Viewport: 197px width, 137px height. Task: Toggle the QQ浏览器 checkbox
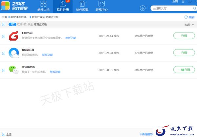(4, 54)
